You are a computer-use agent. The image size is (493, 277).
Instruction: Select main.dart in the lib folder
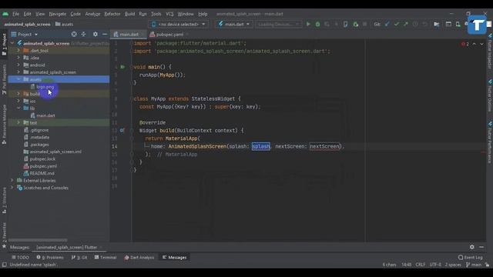tap(45, 115)
